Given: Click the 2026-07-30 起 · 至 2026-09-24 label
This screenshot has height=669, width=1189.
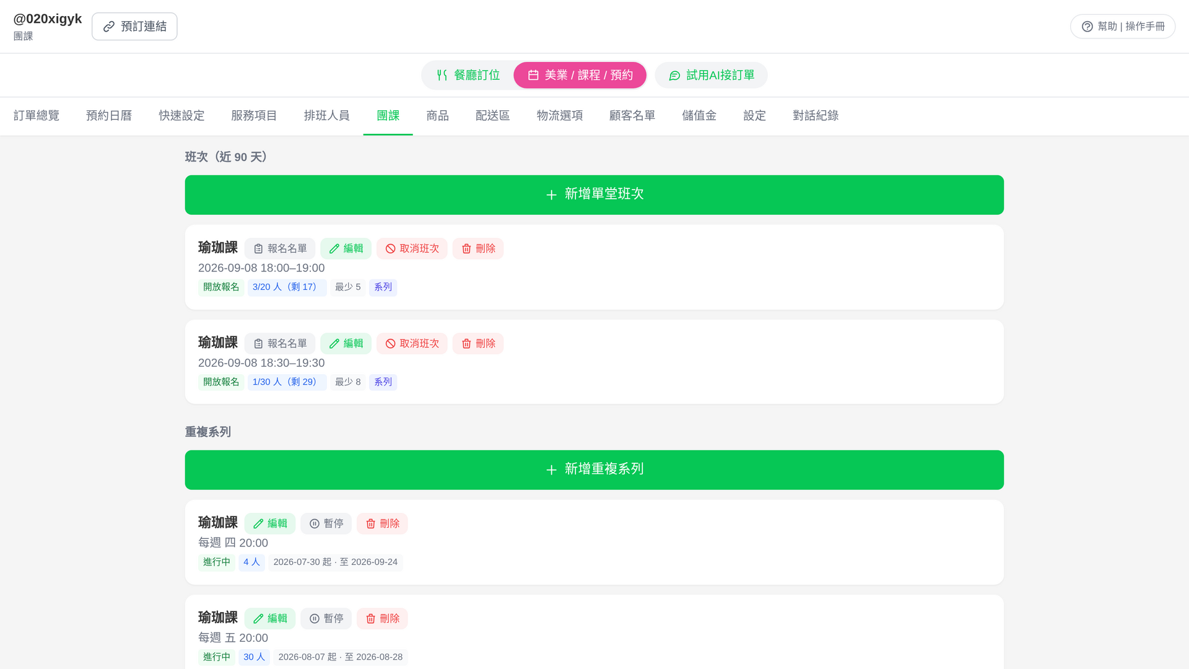Looking at the screenshot, I should (x=335, y=562).
